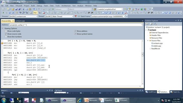Toggle the Hex display button
Screen dimensions: 183x103
(35, 13)
